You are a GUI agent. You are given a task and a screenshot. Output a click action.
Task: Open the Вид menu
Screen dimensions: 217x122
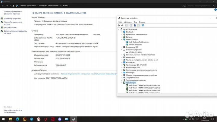click(135, 22)
